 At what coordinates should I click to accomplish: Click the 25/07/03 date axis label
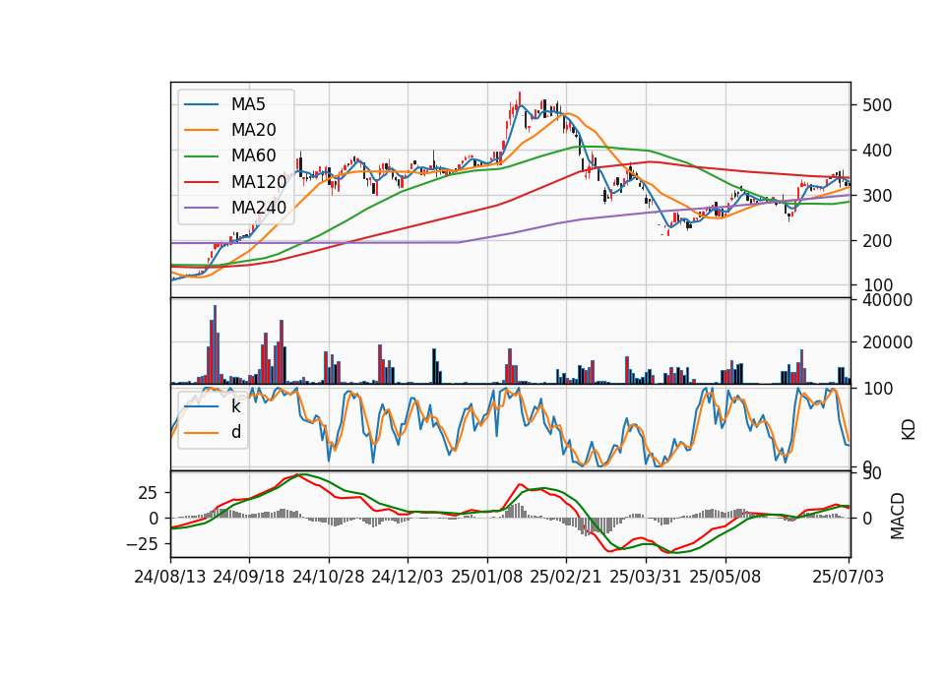pos(848,577)
